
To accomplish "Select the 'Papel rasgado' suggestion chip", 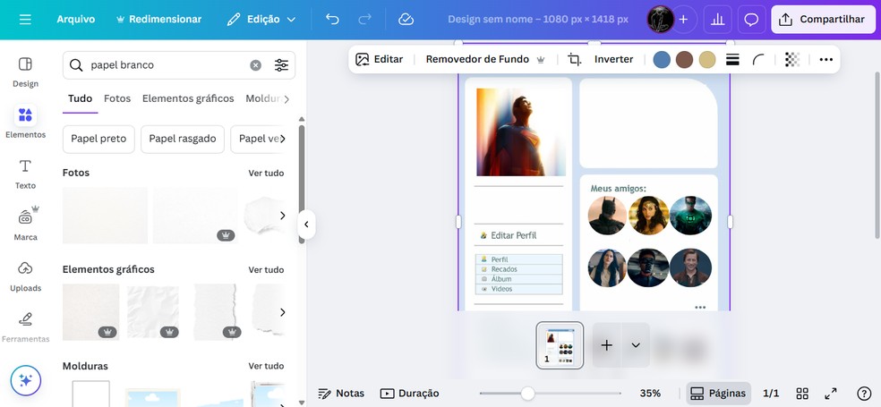I will point(183,139).
